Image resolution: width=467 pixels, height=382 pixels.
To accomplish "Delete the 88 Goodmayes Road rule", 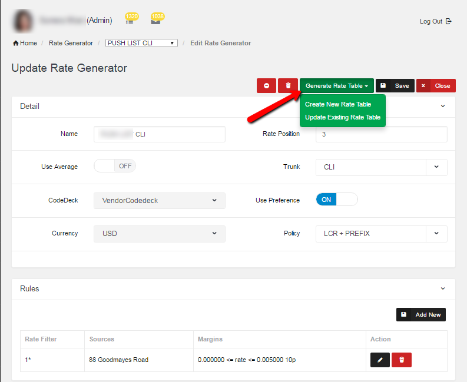I will (402, 360).
